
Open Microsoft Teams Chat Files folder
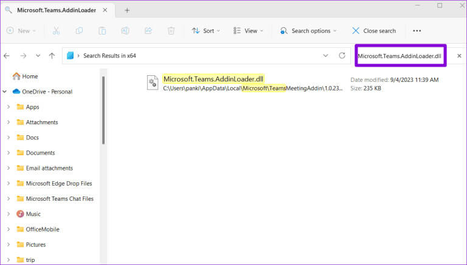click(x=55, y=199)
